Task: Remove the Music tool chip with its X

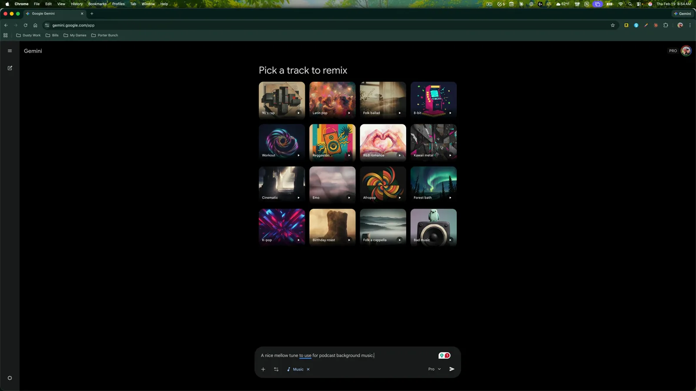Action: tap(308, 369)
